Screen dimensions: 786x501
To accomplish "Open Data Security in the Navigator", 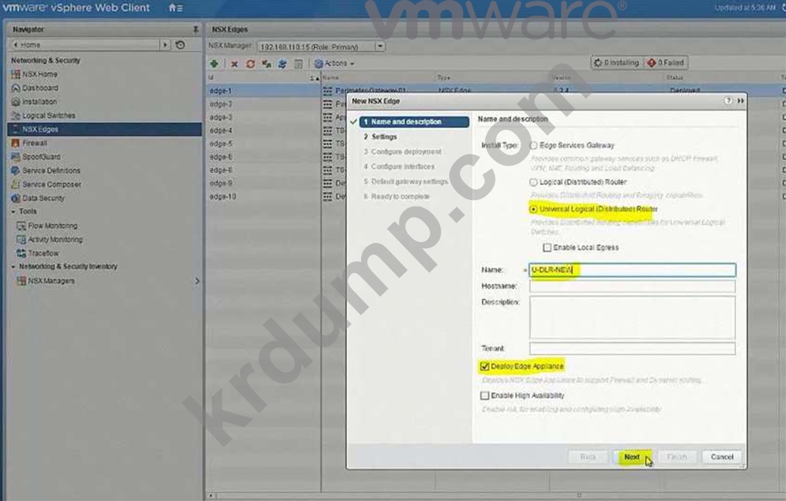I will click(38, 198).
